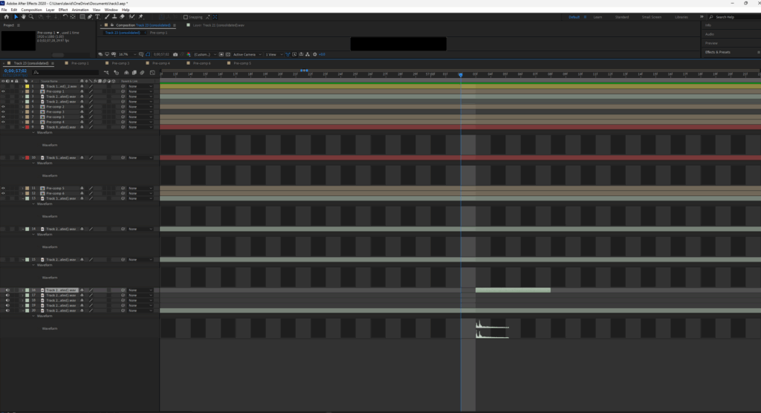The width and height of the screenshot is (761, 413).
Task: Open the Libraries workspace
Action: point(681,17)
